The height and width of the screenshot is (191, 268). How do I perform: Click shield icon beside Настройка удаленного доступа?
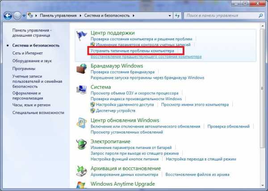coord(92,105)
